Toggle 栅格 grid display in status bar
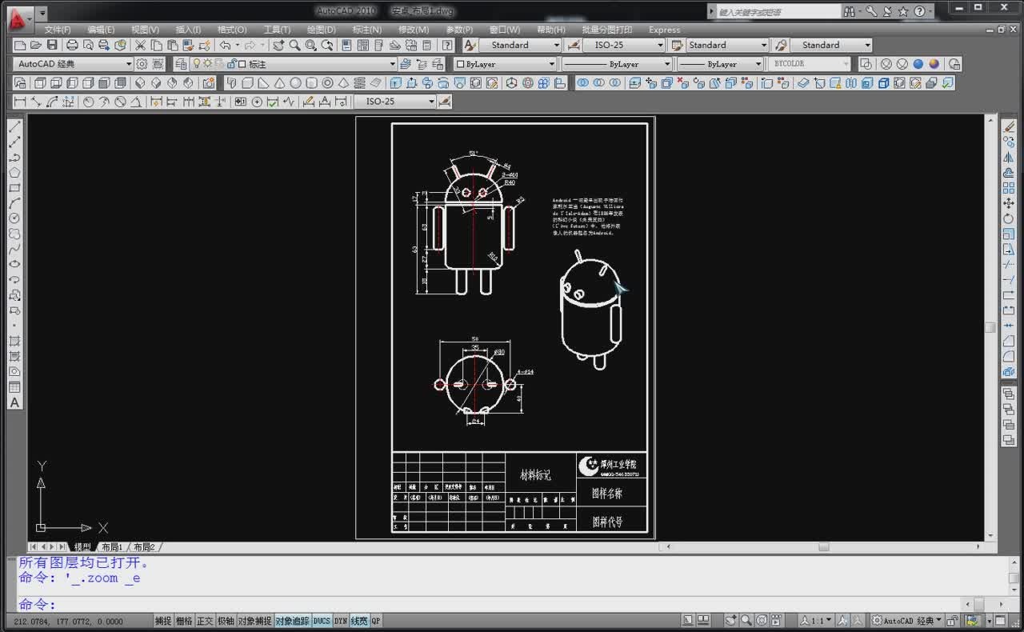 click(x=184, y=621)
